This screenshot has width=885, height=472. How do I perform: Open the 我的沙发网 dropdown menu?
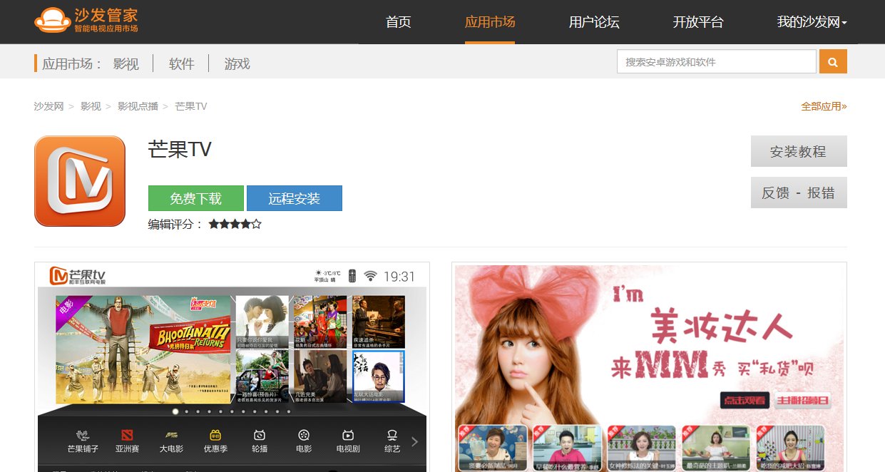tap(812, 22)
